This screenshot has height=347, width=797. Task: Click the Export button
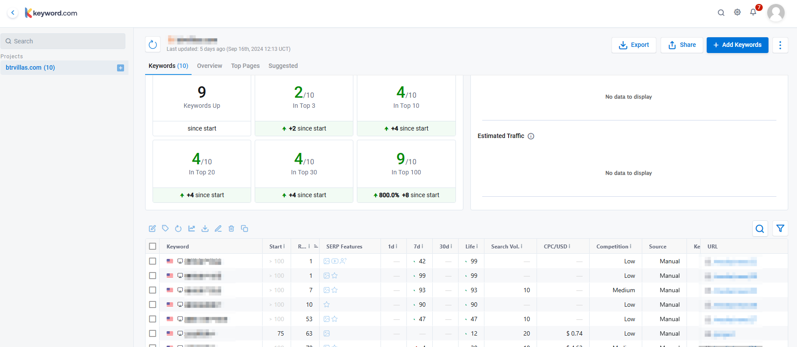point(633,45)
